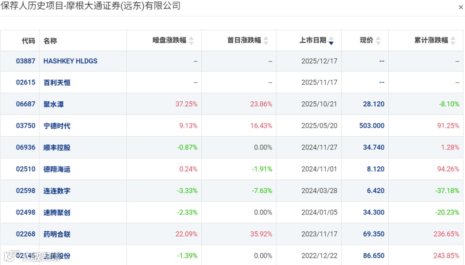
Task: Open 德翔海运 stock page
Action: pyautogui.click(x=57, y=169)
